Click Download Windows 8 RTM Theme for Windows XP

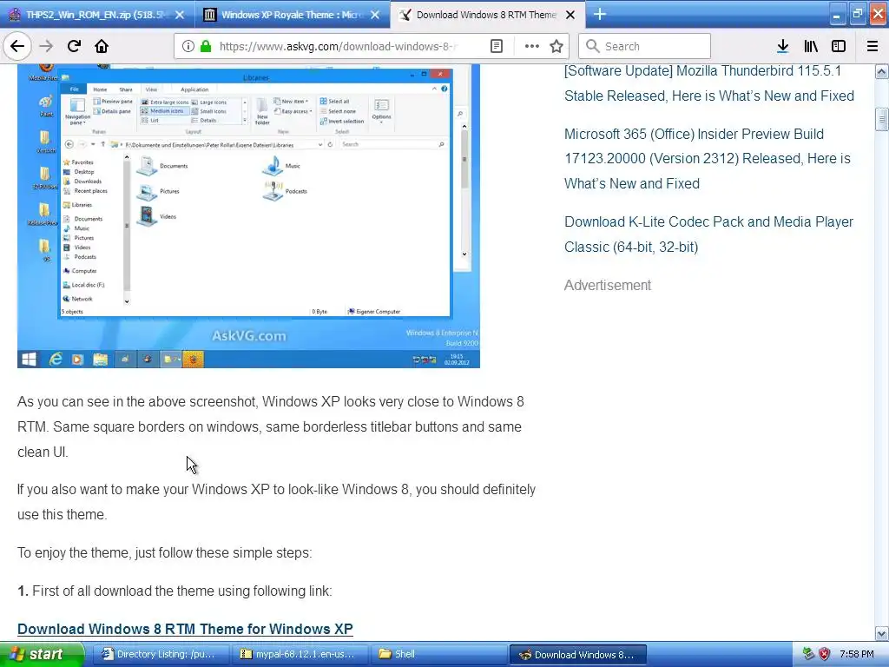185,629
